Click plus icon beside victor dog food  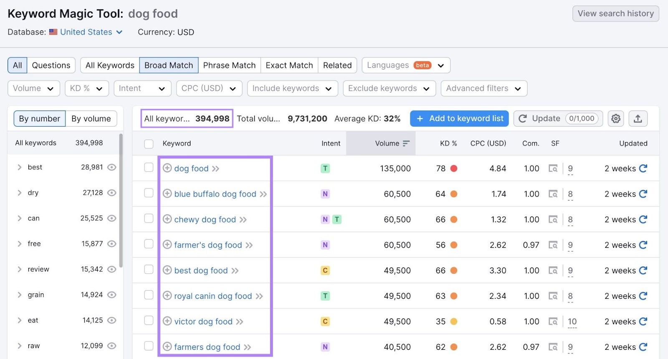pyautogui.click(x=167, y=321)
